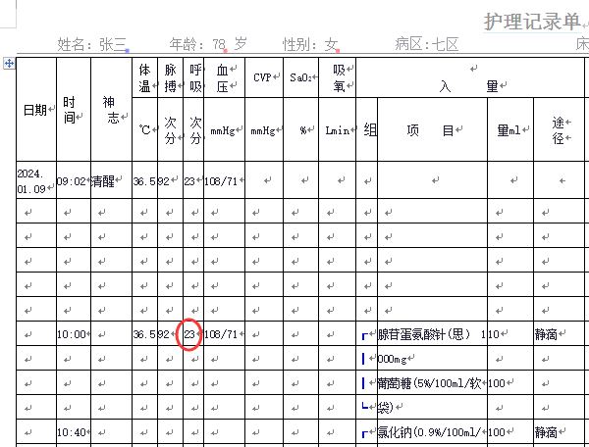The width and height of the screenshot is (589, 447).
Task: Select the 神志 header cell
Action: click(x=111, y=110)
